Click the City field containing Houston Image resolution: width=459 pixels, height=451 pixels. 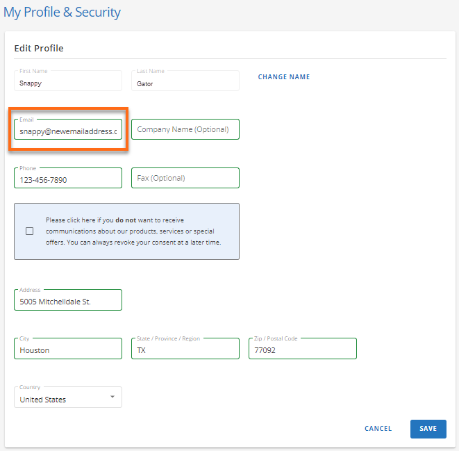(67, 350)
